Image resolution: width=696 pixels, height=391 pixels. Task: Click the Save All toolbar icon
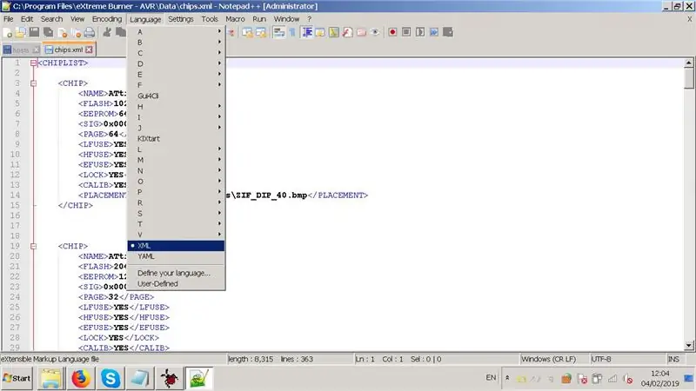48,32
